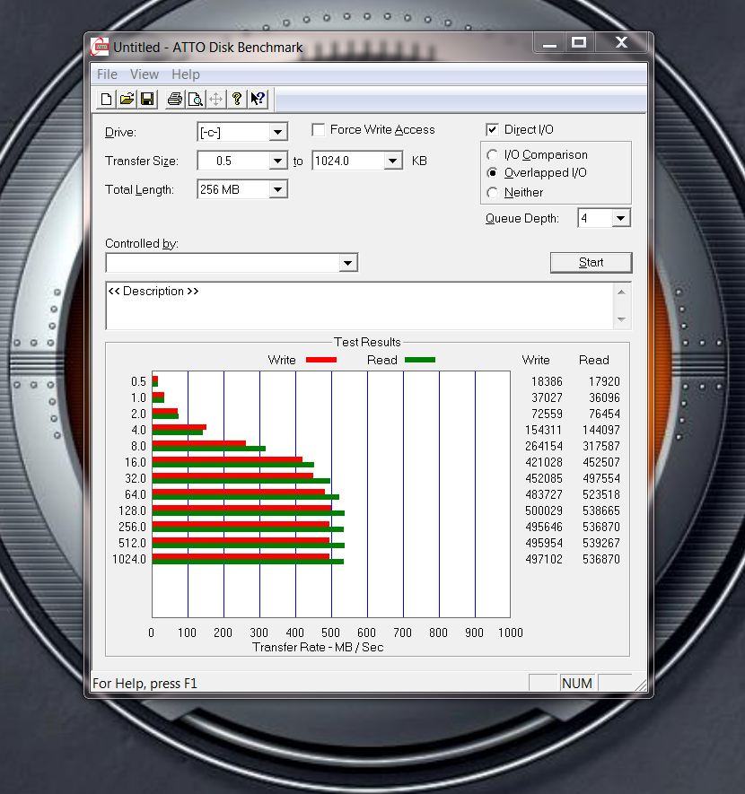The width and height of the screenshot is (745, 794).
Task: Open a saved benchmark file via the folder icon
Action: (x=127, y=99)
